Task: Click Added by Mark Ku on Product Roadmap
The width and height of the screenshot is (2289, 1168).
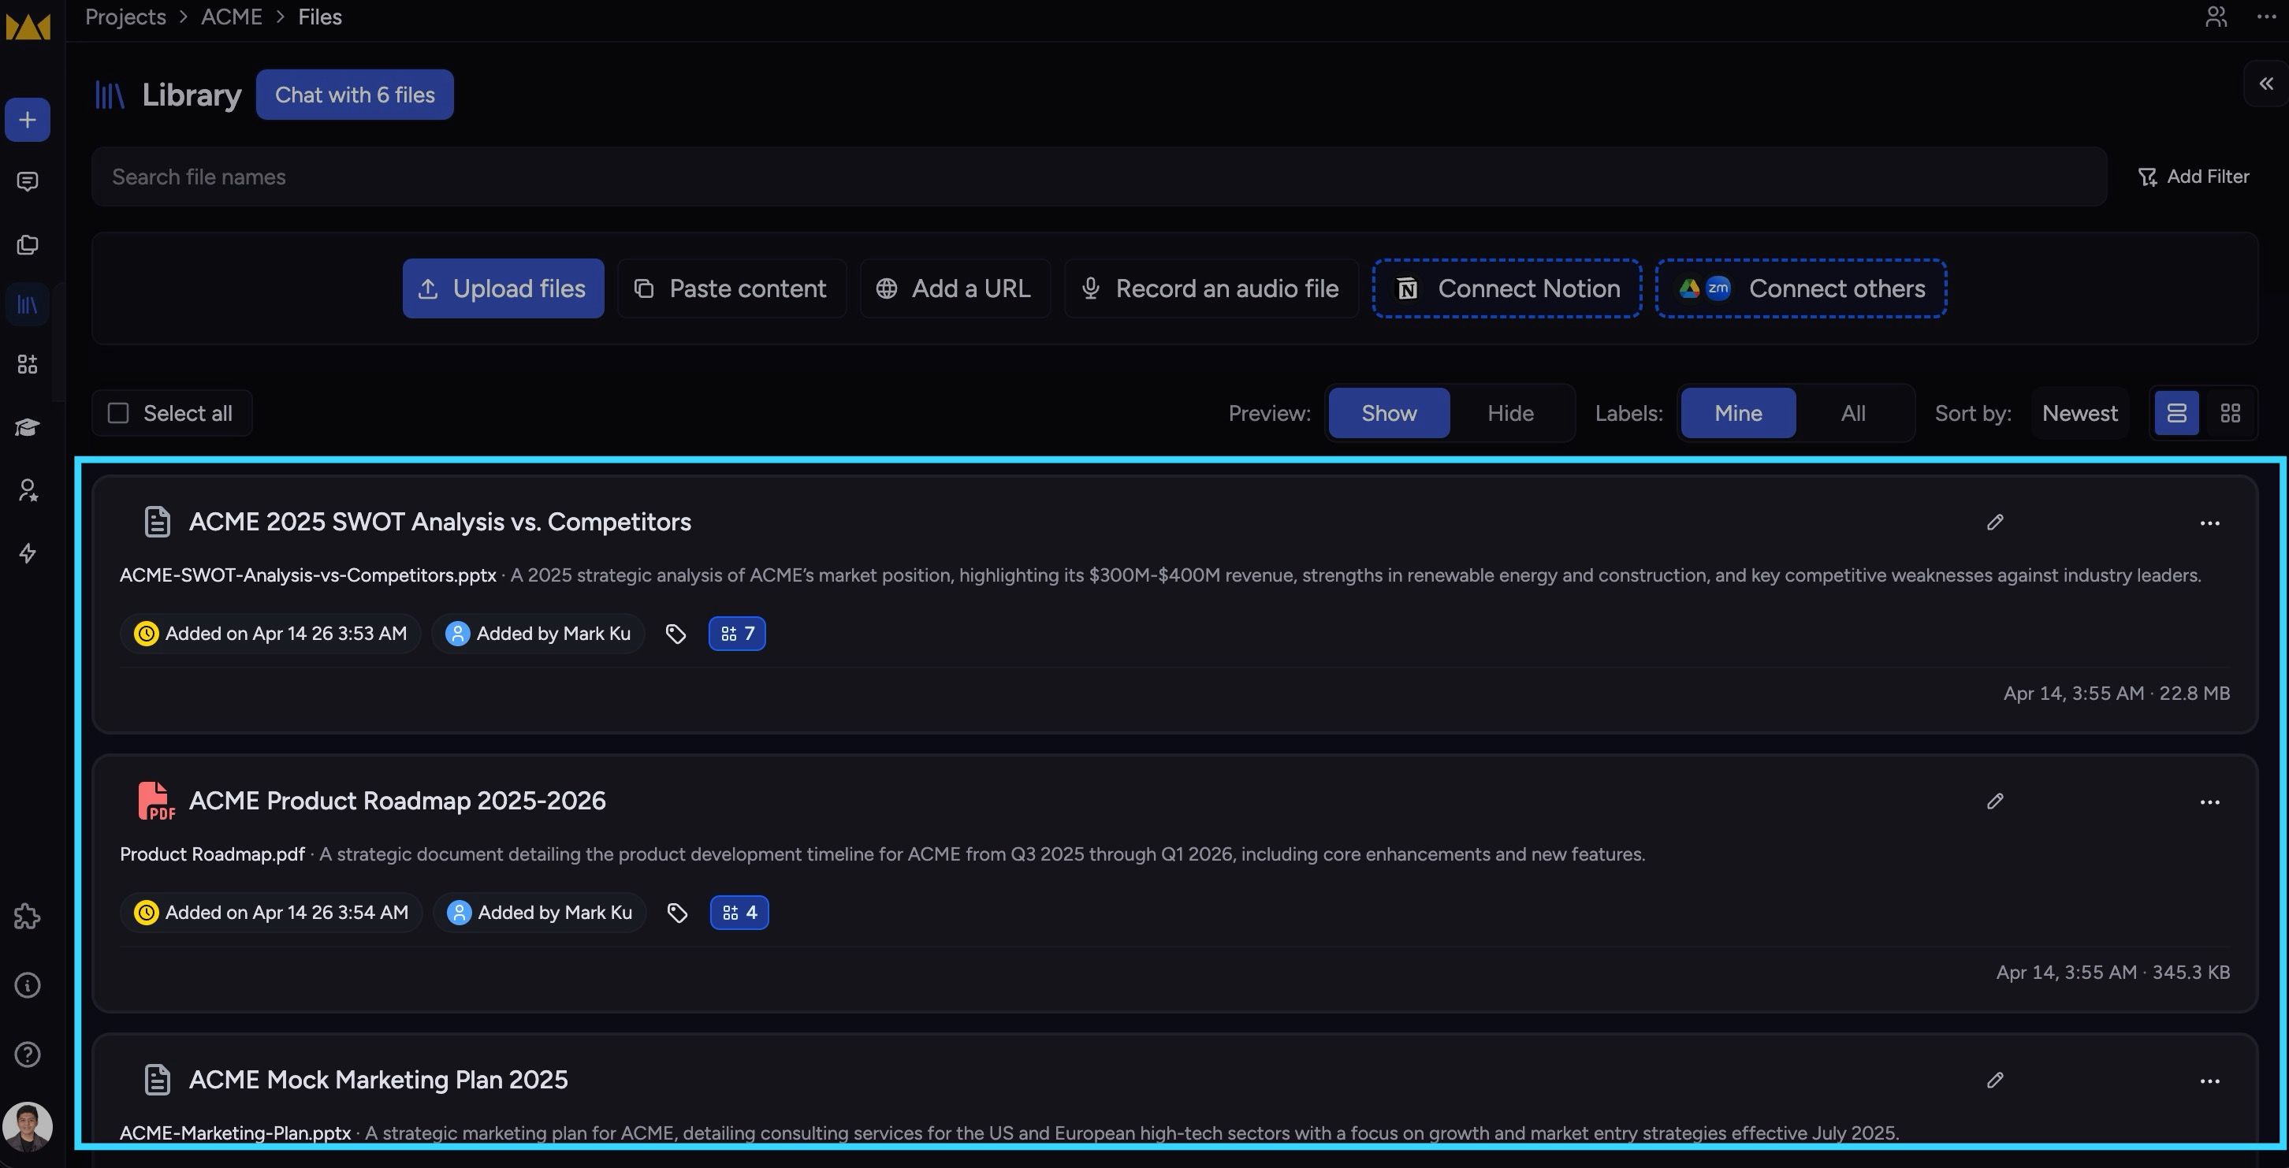Action: click(x=539, y=912)
